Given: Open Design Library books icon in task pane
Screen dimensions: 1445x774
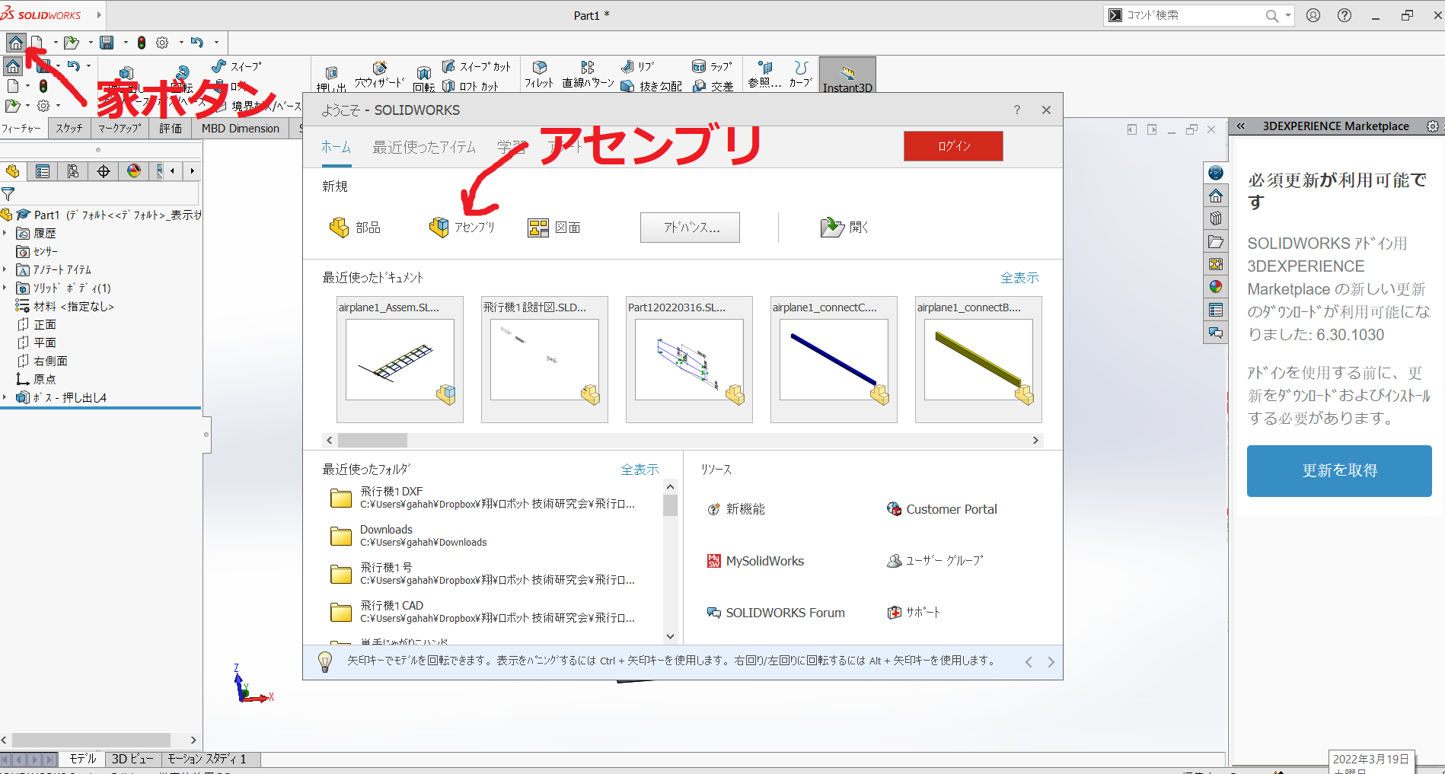Looking at the screenshot, I should 1216,218.
